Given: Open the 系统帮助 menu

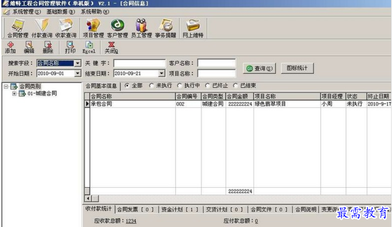Looking at the screenshot, I should [95, 12].
